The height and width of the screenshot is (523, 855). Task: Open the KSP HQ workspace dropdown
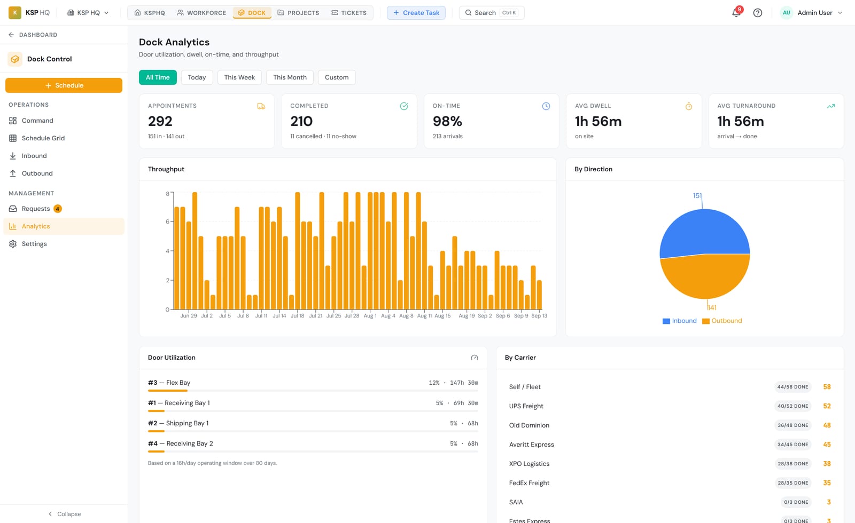pos(88,13)
